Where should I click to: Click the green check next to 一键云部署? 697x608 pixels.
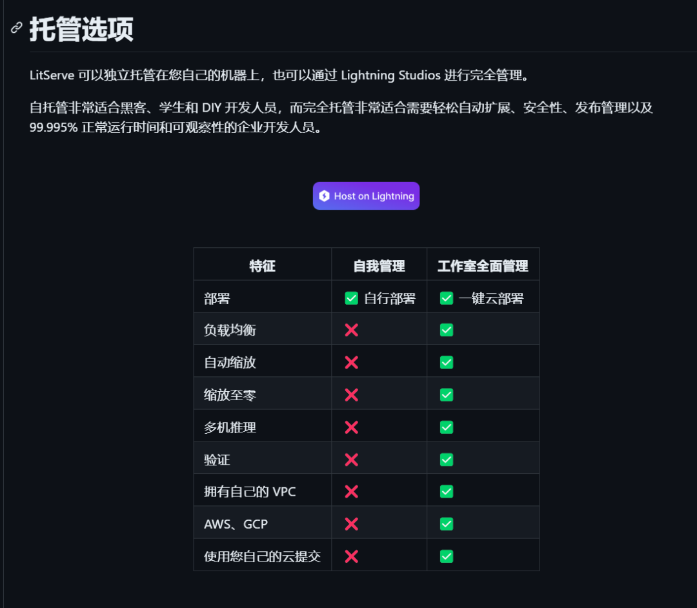click(x=447, y=298)
